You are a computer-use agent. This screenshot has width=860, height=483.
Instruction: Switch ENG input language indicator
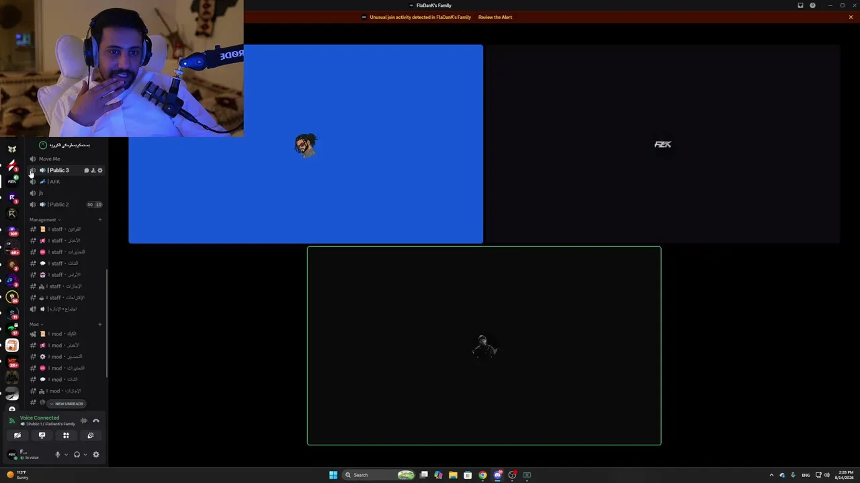[x=806, y=475]
